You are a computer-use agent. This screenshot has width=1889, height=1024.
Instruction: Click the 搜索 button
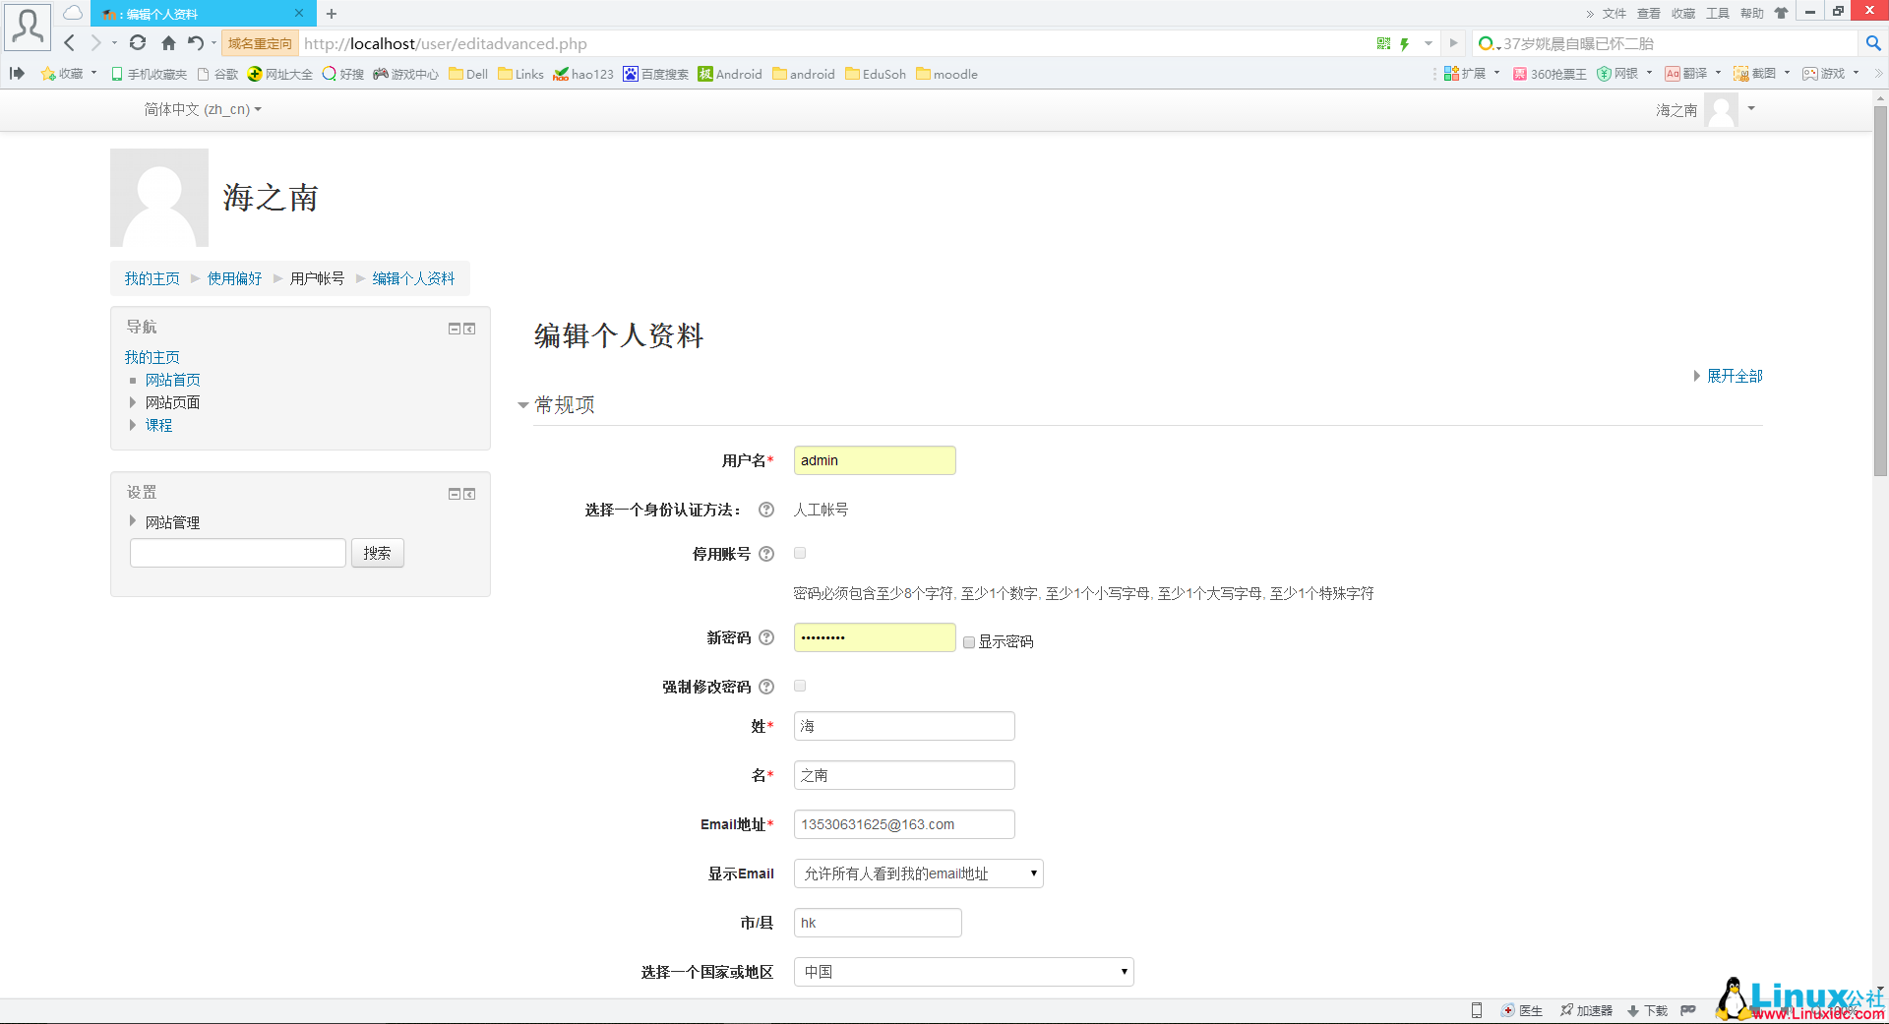(x=377, y=553)
